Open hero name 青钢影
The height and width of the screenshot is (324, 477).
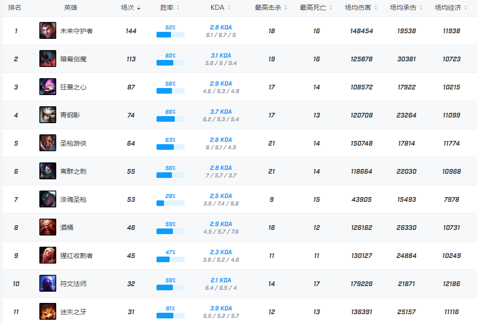click(x=70, y=115)
